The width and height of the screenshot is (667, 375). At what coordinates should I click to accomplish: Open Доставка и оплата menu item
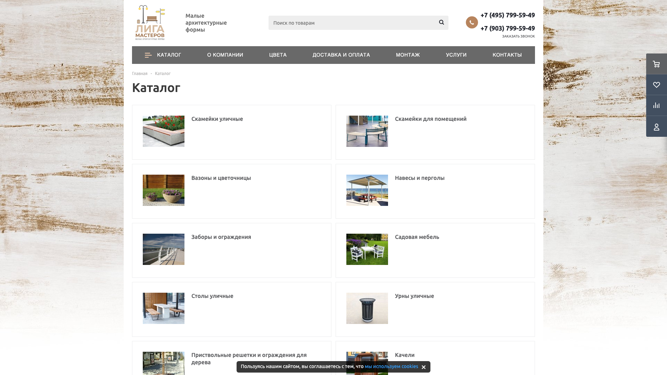pos(341,55)
